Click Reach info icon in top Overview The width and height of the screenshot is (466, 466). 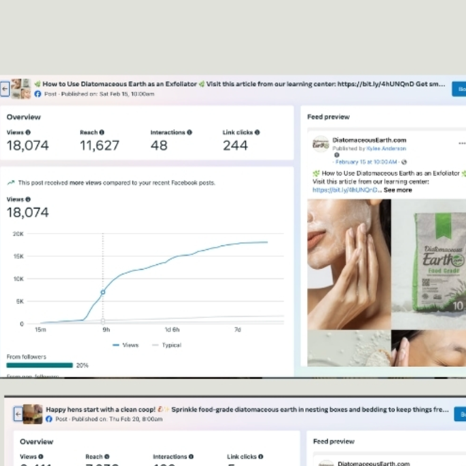[102, 132]
